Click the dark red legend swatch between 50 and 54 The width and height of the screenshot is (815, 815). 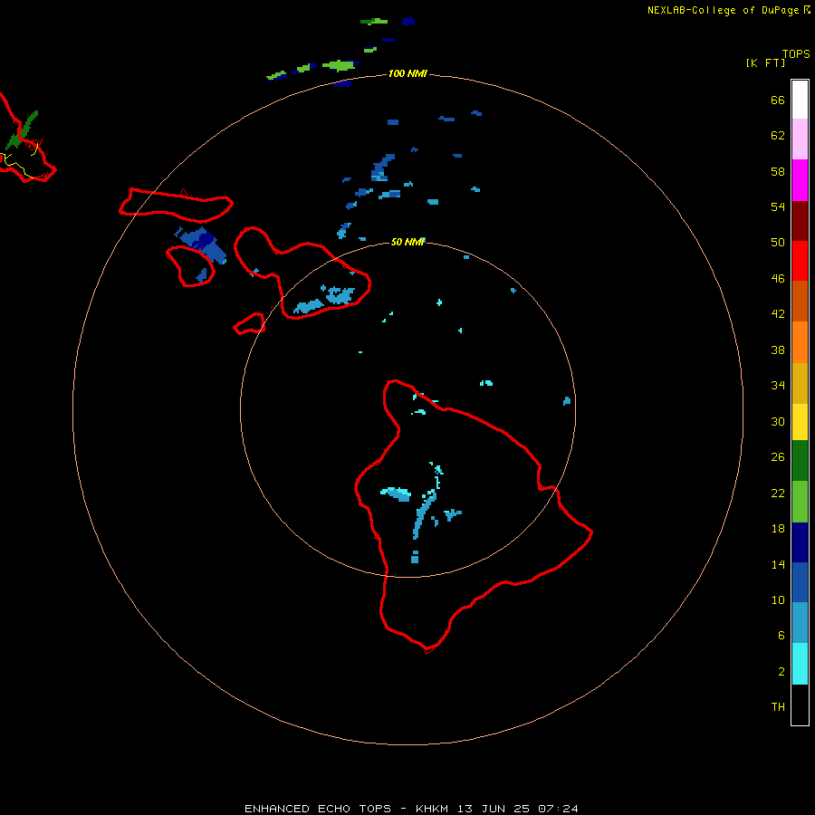[800, 221]
